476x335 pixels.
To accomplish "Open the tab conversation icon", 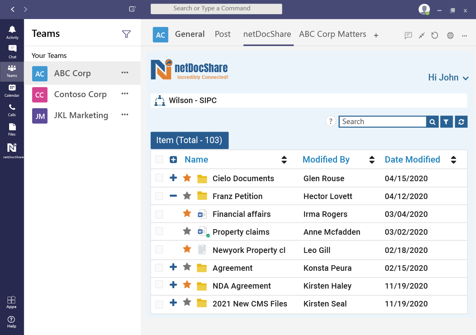I will point(408,35).
